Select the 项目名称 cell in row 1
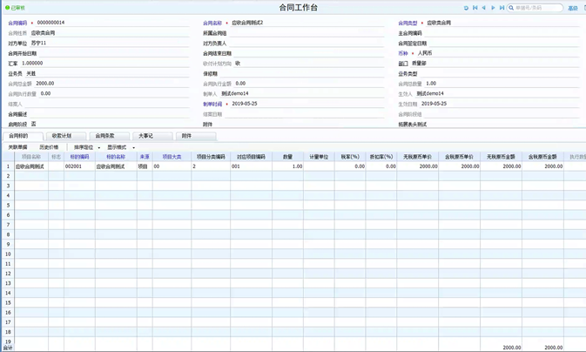This screenshot has height=352, width=586. tap(31, 166)
